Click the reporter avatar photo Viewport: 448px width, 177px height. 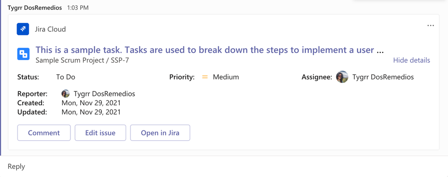coord(66,94)
